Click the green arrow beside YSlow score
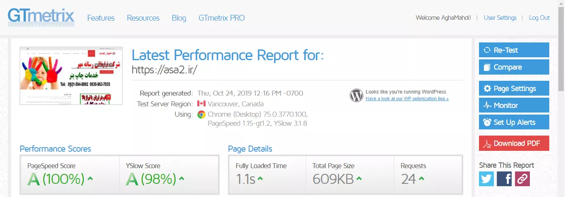Viewport: 565px width, 197px height. click(x=182, y=178)
